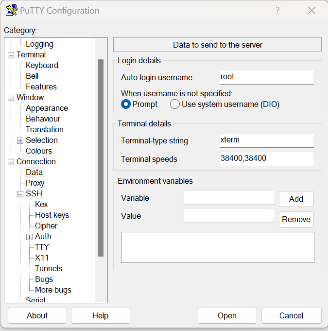Add the environment variable
Image resolution: width=328 pixels, height=331 pixels.
coord(296,199)
